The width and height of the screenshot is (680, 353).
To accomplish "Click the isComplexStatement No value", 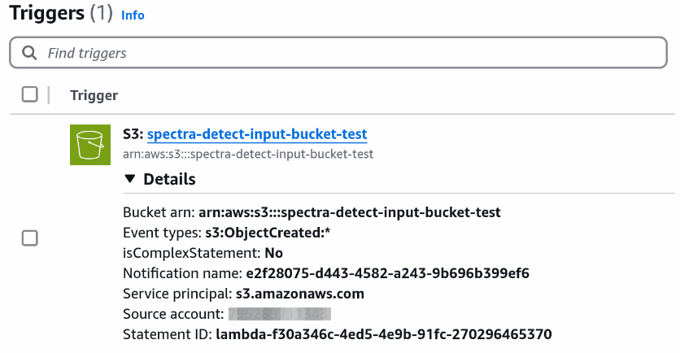I will click(273, 253).
